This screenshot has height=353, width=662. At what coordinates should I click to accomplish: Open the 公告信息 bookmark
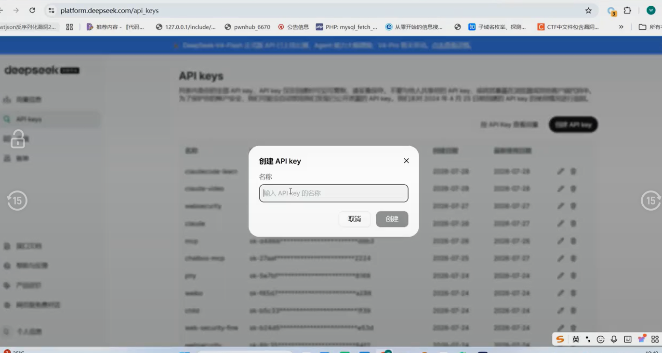(293, 27)
